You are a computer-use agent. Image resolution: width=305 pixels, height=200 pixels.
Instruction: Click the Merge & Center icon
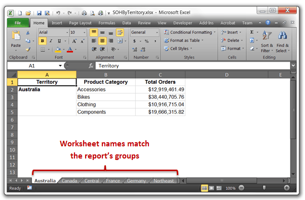(x=120, y=41)
